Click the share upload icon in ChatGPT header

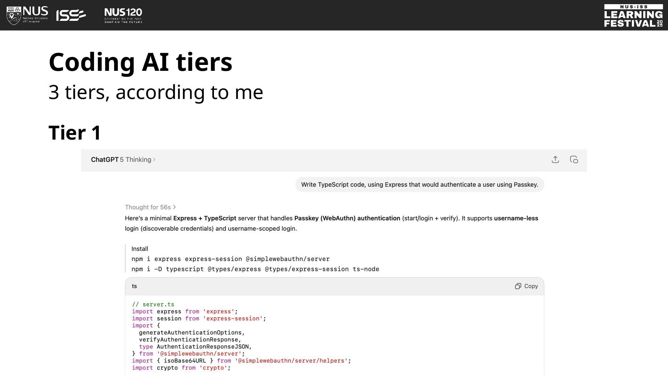[x=555, y=159]
